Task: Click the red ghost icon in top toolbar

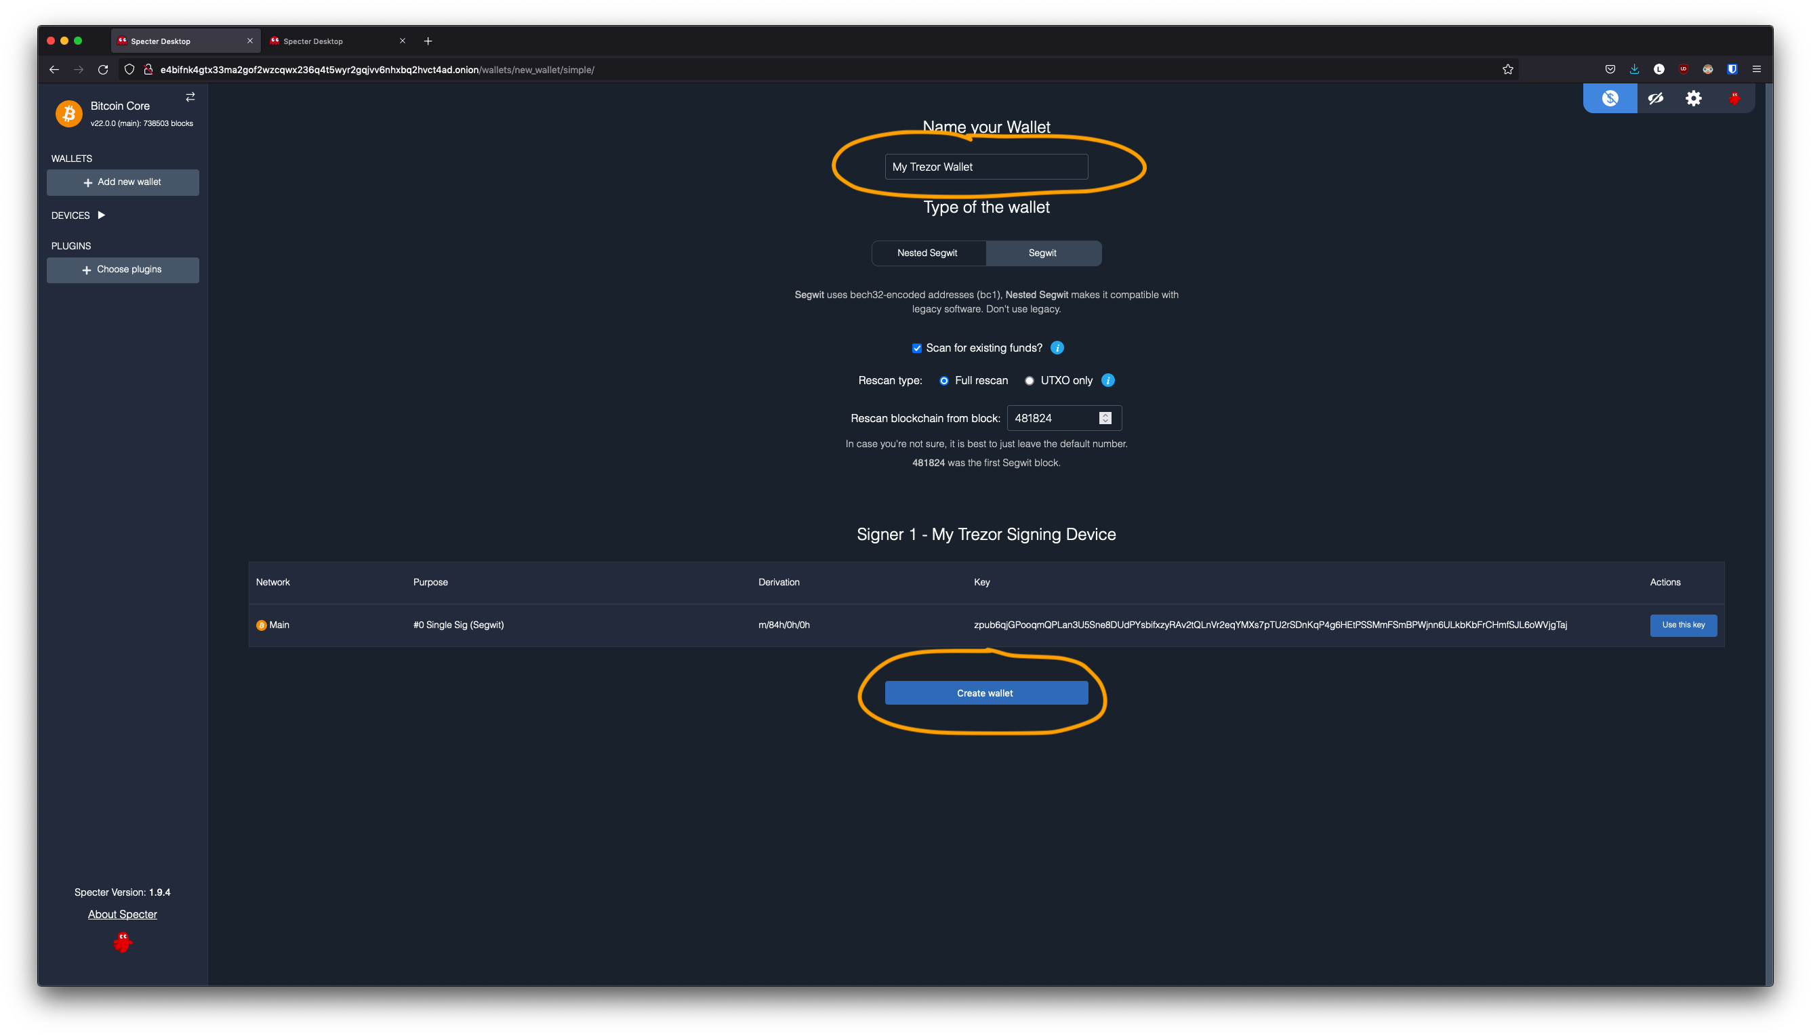Action: coord(1734,98)
